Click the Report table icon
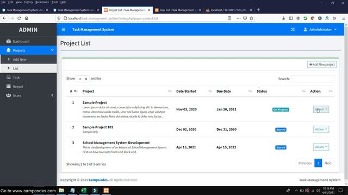 coord(9,86)
